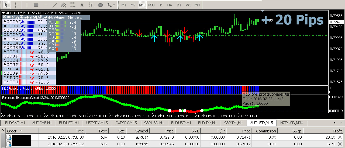Select the text 'A' tool

pyautogui.click(x=82, y=5)
